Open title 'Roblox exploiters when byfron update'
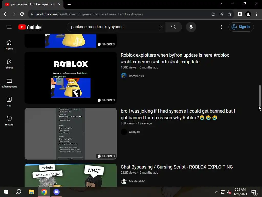Screen dimensions: 262x197 pyautogui.click(x=175, y=58)
